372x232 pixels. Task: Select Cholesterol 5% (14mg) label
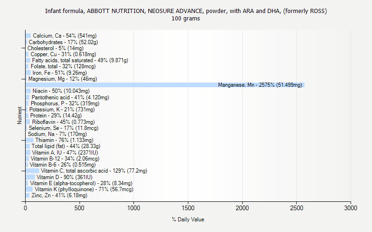pos(55,48)
